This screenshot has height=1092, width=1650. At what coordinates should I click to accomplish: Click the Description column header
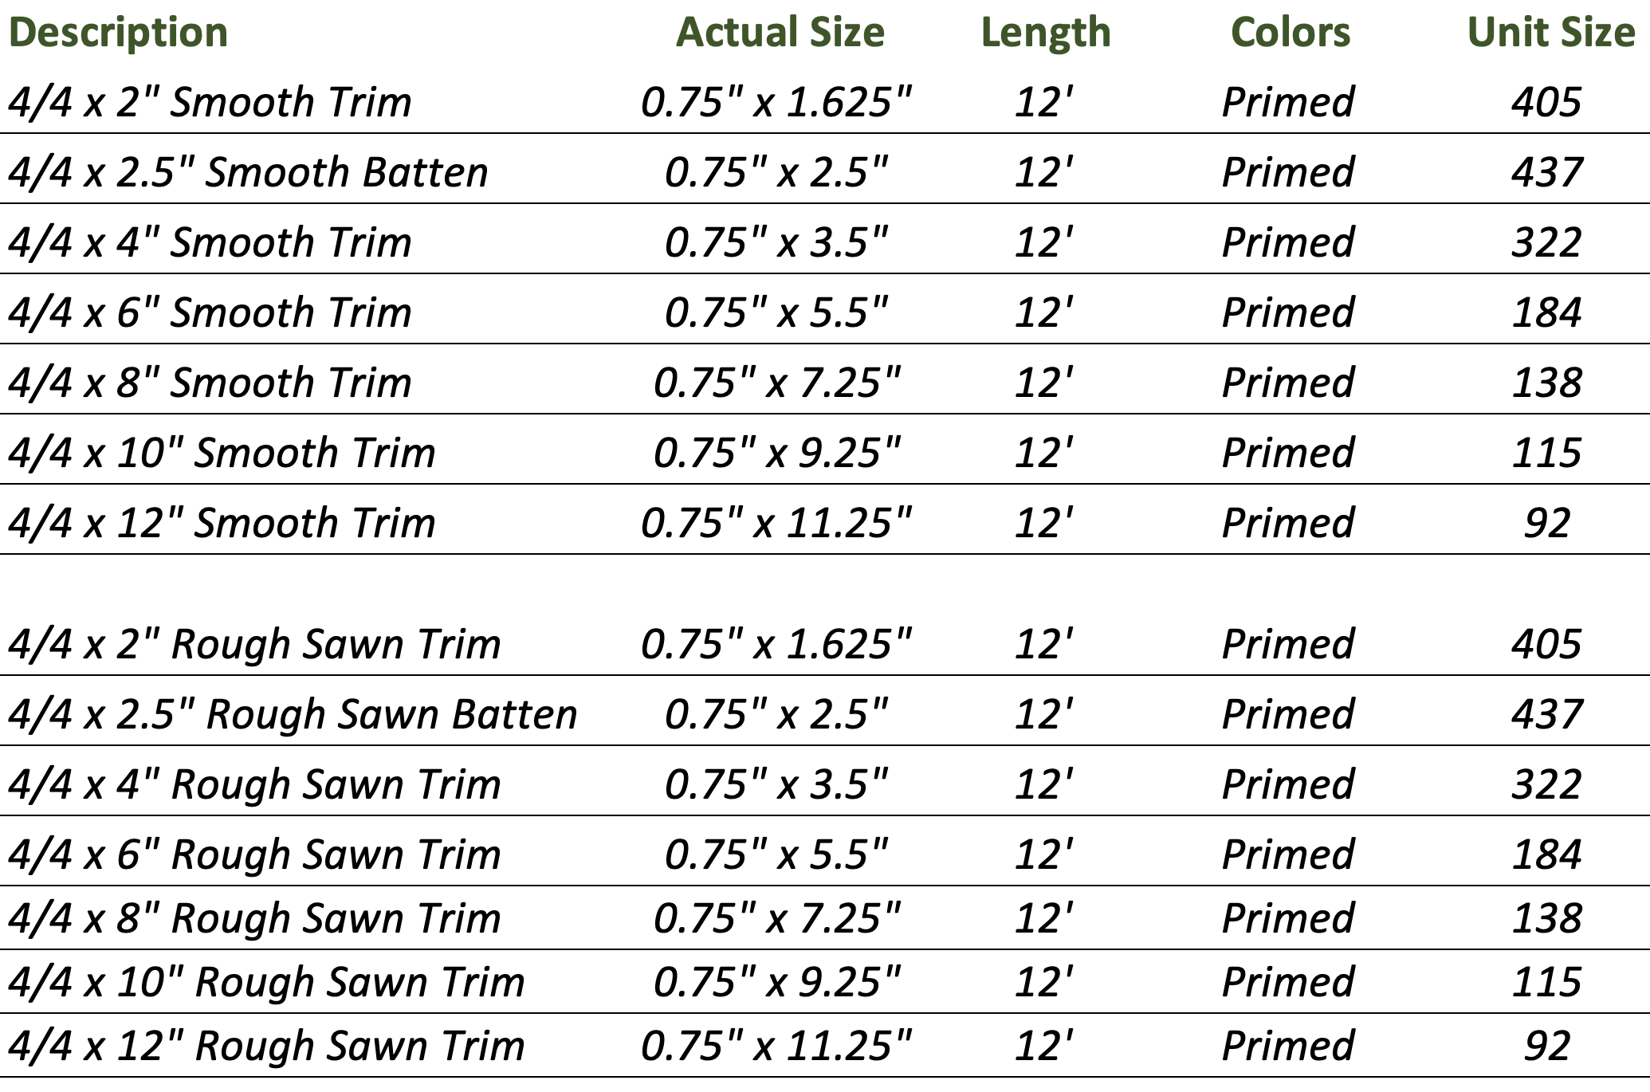tap(118, 33)
